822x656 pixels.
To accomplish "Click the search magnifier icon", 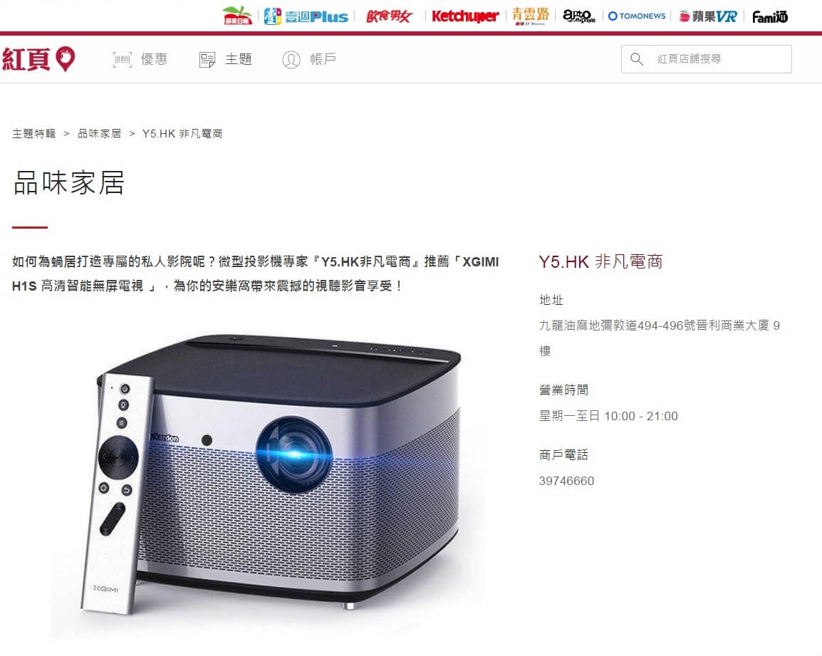I will click(636, 58).
